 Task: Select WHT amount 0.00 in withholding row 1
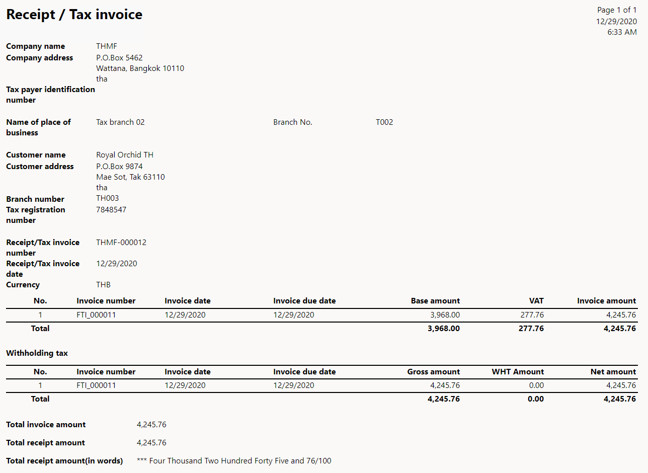[536, 385]
